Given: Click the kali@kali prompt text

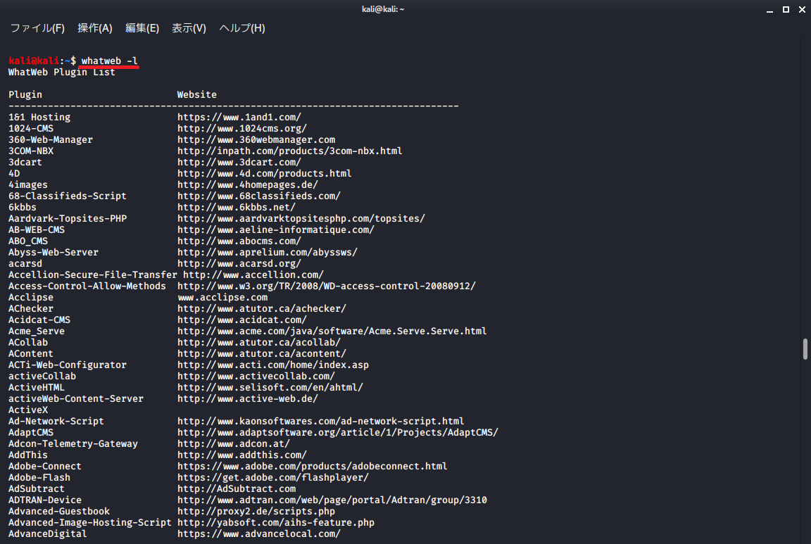Looking at the screenshot, I should tap(34, 61).
